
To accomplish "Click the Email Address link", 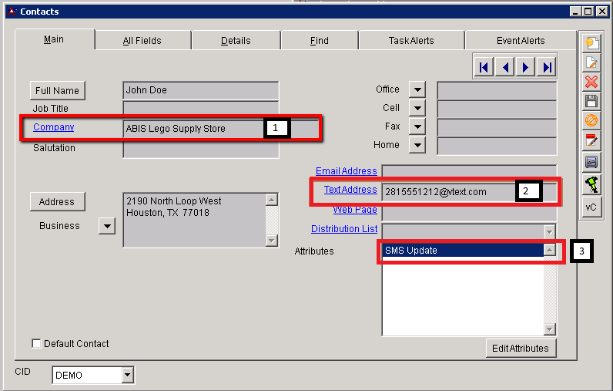I will (x=346, y=171).
